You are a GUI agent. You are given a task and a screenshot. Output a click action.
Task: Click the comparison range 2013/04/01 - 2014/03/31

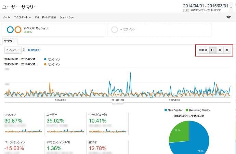pyautogui.click(x=206, y=10)
